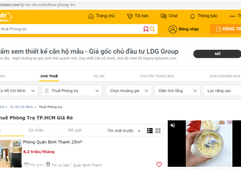241x169 pixels.
Task: Open Tin mới trước sort dropdown
Action: (124, 131)
